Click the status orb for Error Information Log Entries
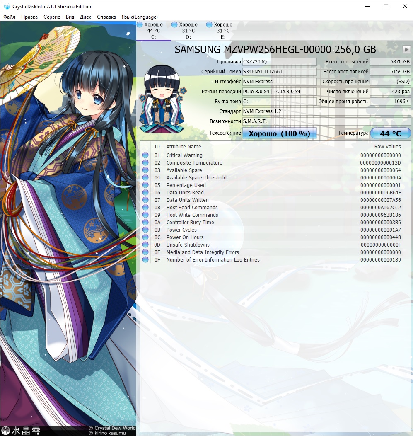This screenshot has width=413, height=436. [145, 259]
